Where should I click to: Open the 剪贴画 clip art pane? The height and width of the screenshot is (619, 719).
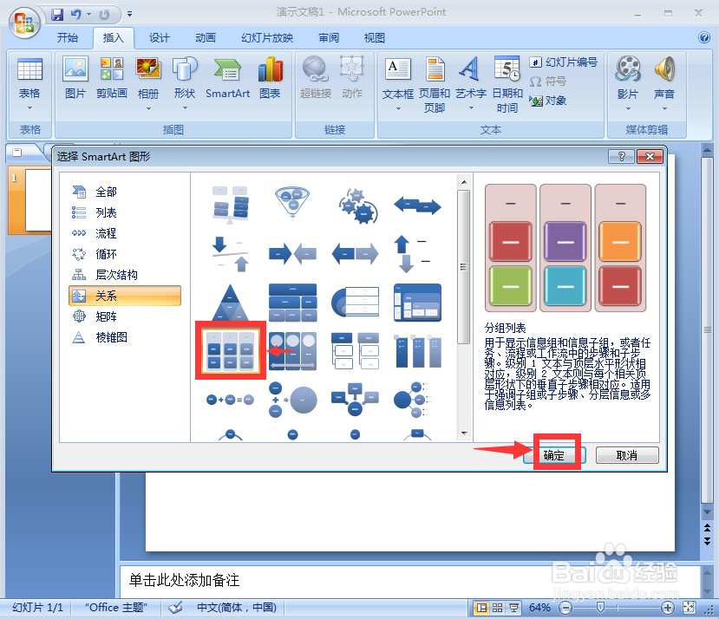tap(111, 78)
